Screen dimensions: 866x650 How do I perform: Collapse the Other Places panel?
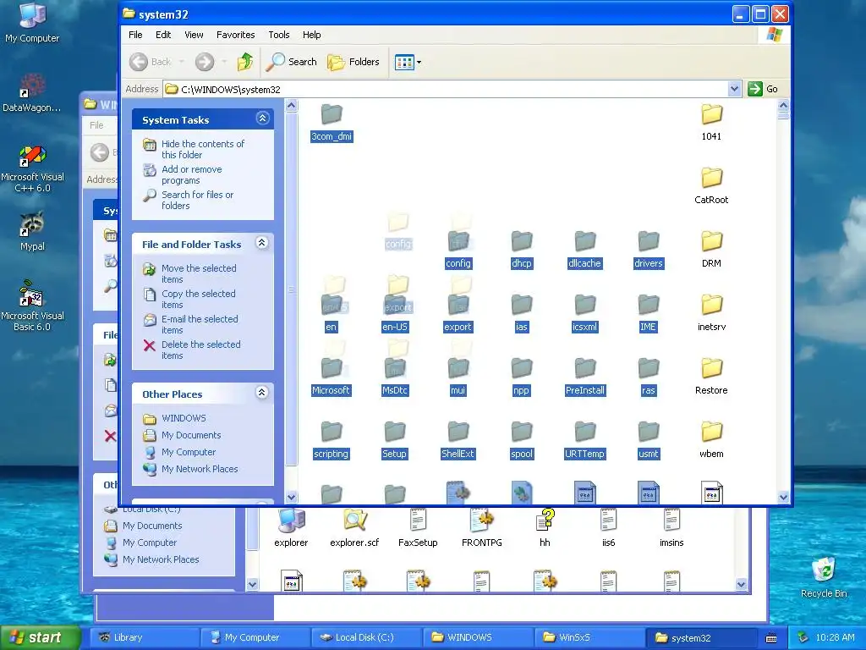pos(262,393)
